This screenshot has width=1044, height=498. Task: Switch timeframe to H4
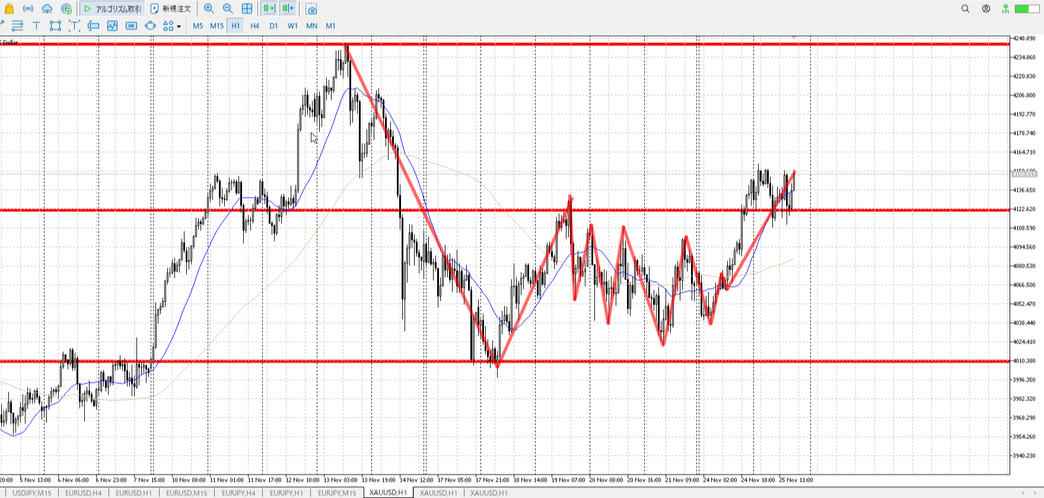pos(254,25)
